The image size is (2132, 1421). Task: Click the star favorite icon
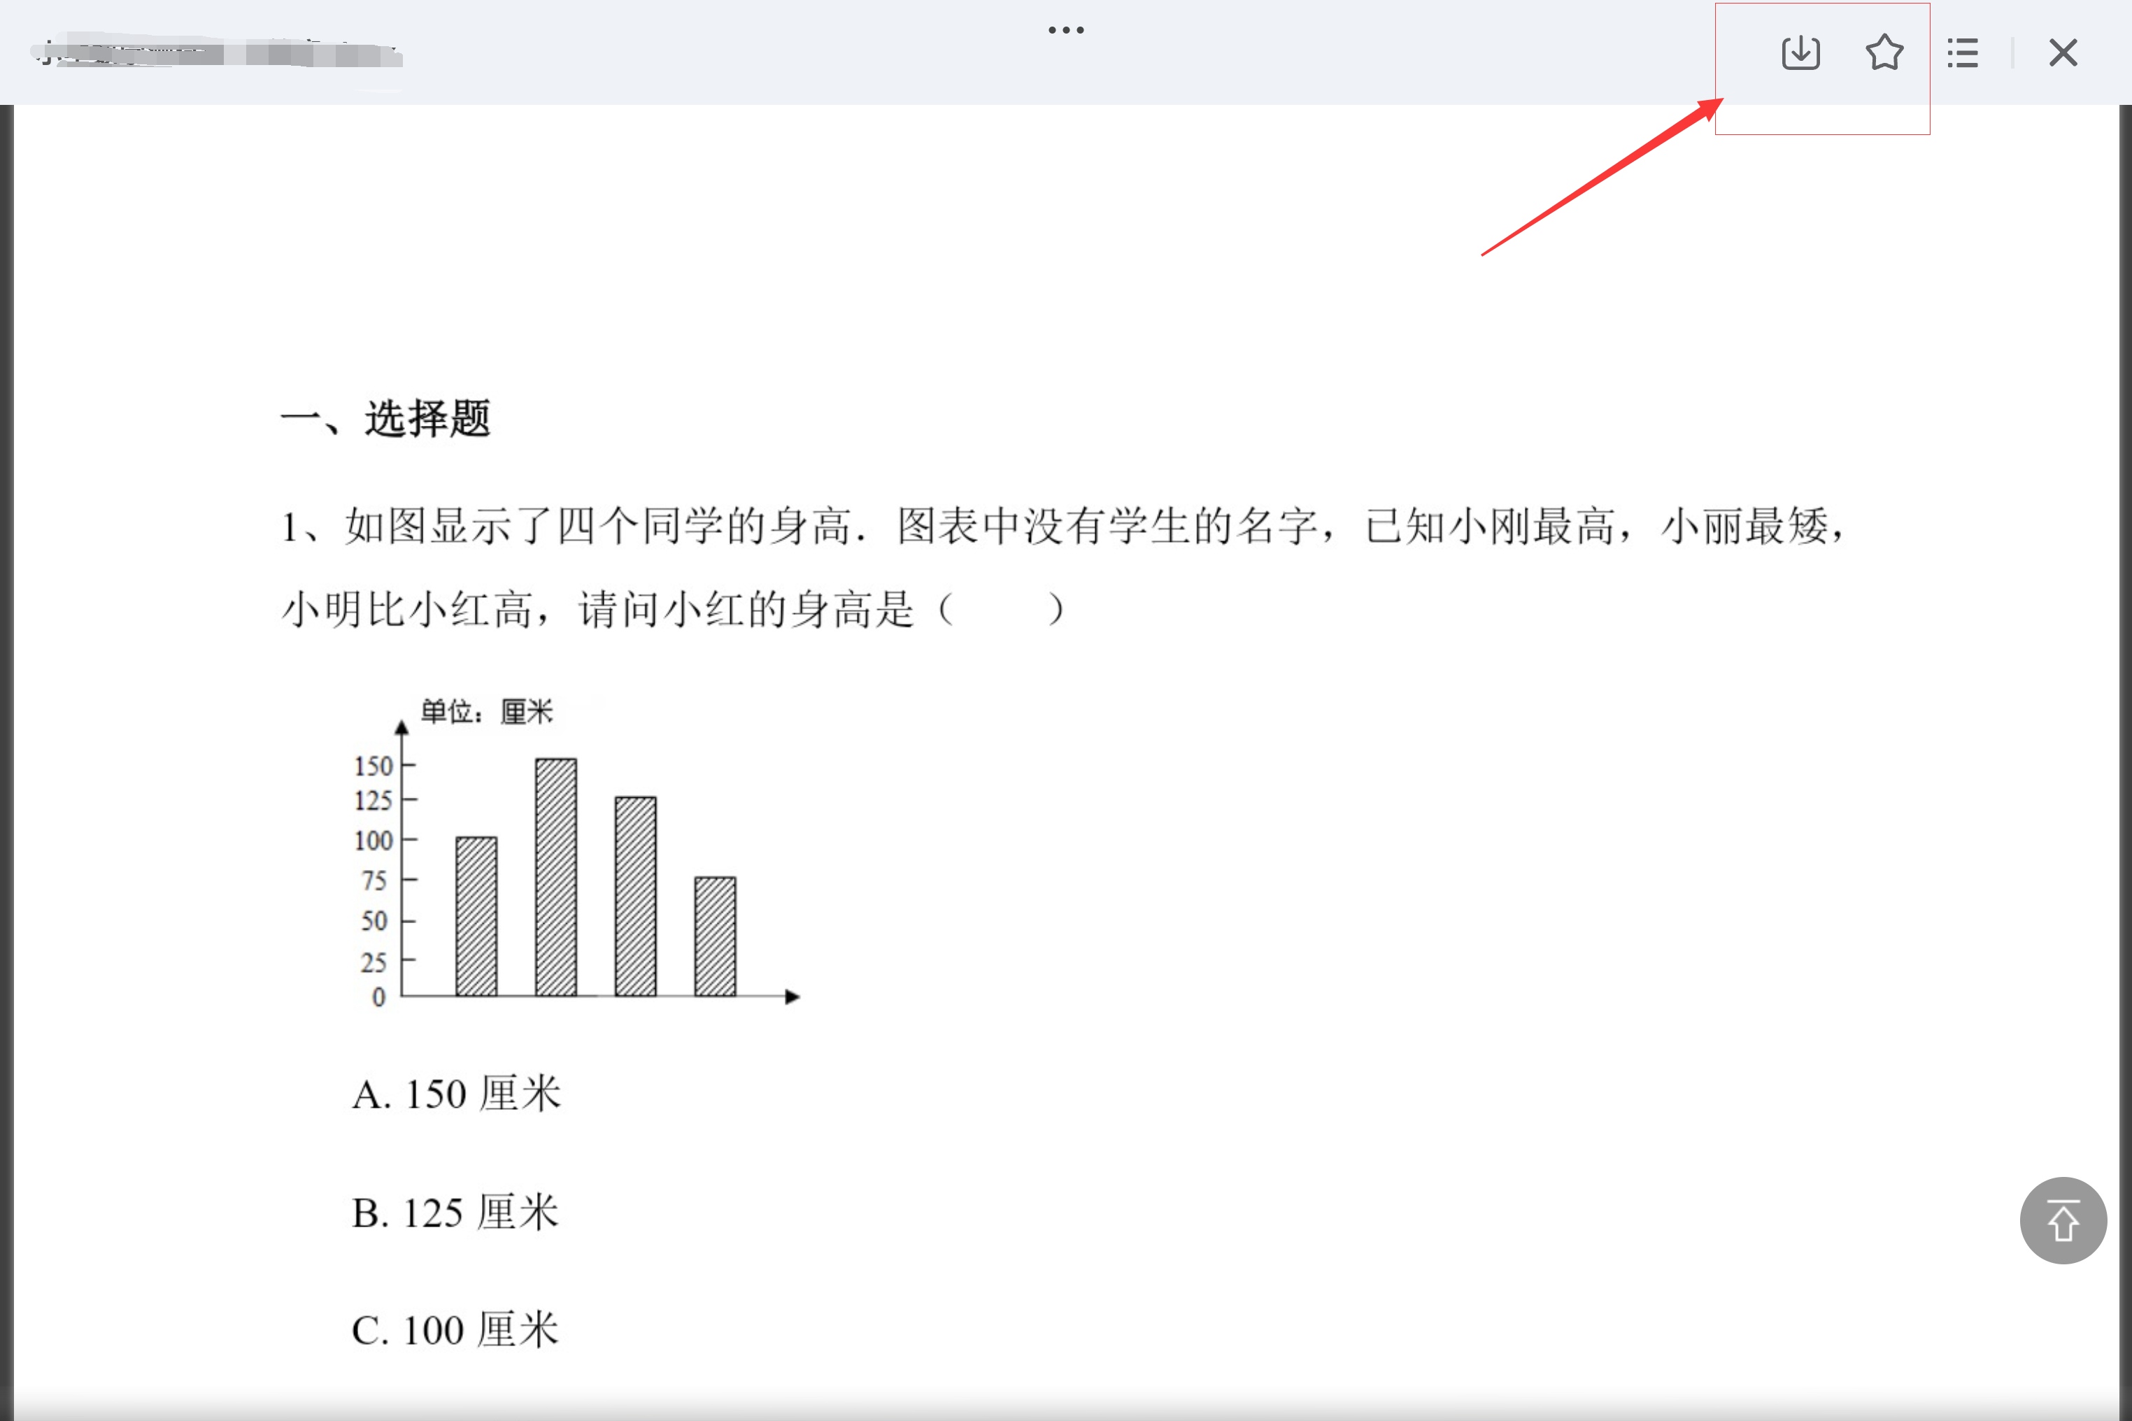pyautogui.click(x=1884, y=52)
